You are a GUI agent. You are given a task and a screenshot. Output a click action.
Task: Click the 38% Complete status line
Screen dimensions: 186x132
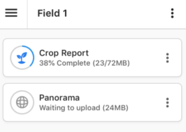coord(84,63)
